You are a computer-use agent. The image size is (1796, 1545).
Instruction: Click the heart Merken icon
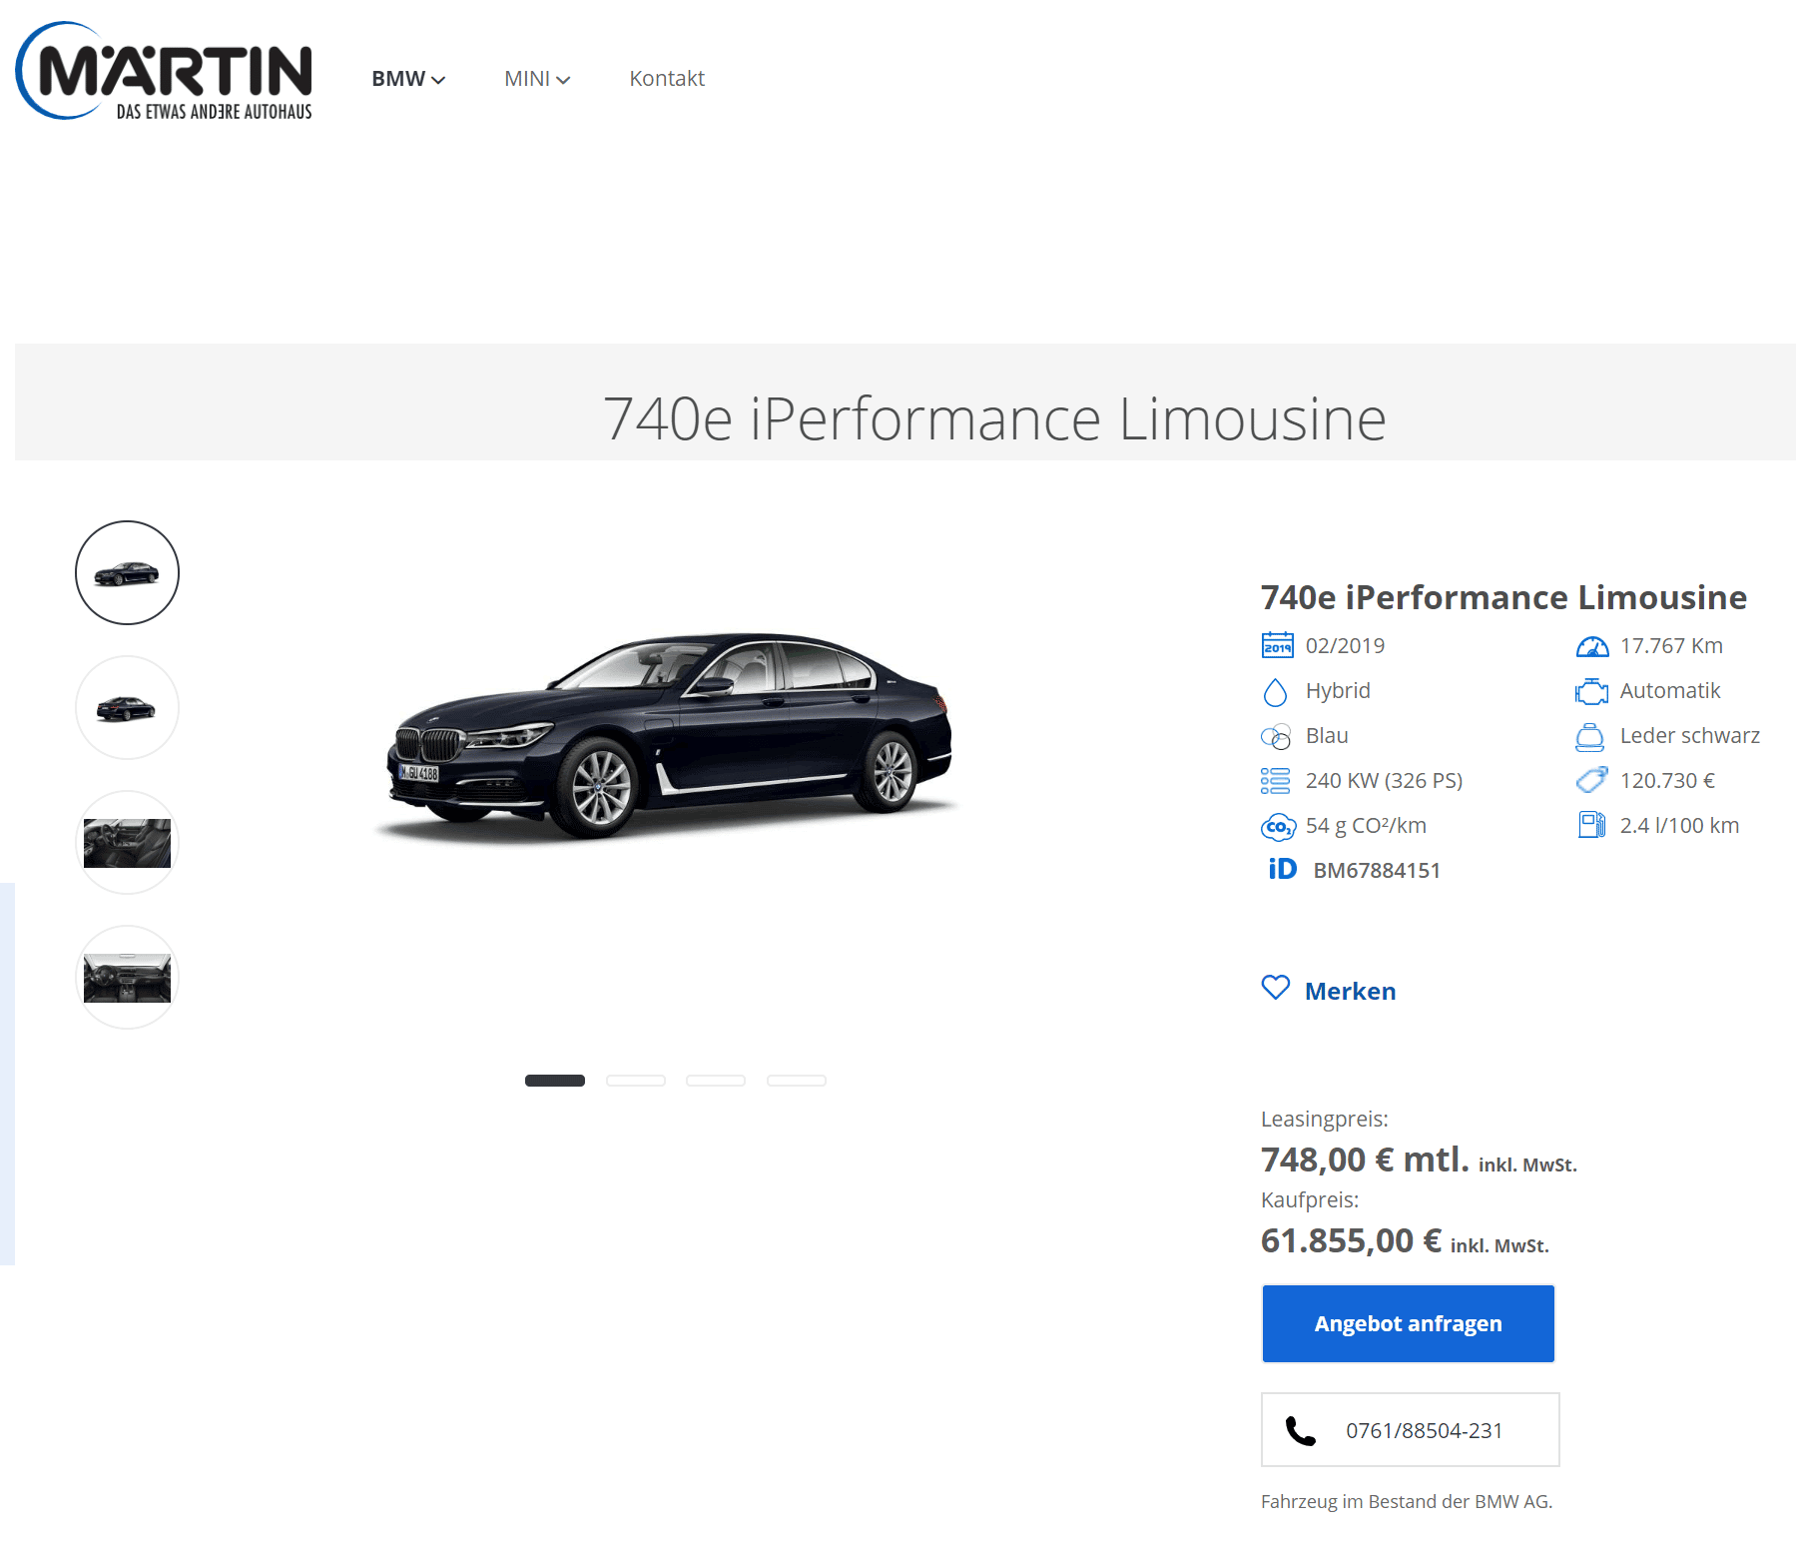coord(1276,988)
